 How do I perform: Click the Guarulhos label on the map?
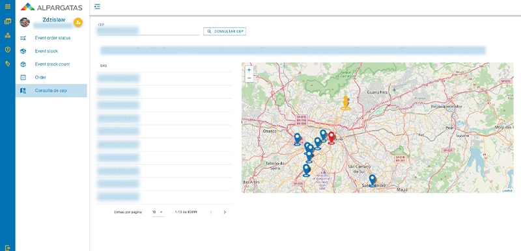tap(378, 92)
